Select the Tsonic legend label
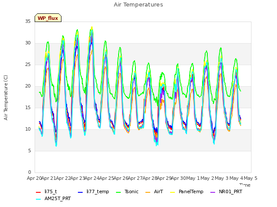277x207 pixels. click(132, 191)
